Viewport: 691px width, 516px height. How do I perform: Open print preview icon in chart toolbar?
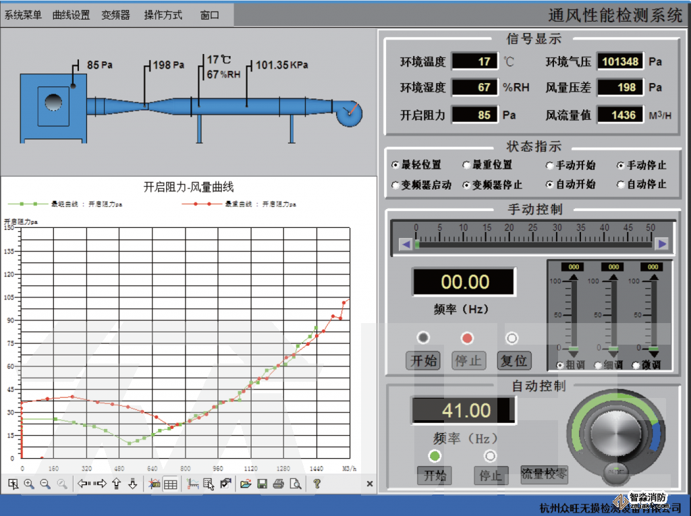pos(294,484)
